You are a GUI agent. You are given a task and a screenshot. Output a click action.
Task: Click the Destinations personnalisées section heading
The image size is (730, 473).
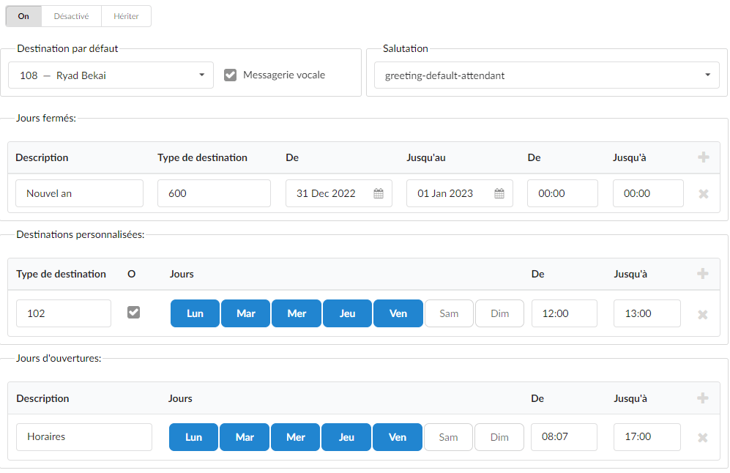(x=80, y=234)
